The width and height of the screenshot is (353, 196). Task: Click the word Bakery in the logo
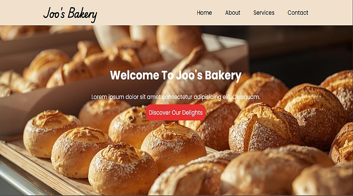click(82, 15)
